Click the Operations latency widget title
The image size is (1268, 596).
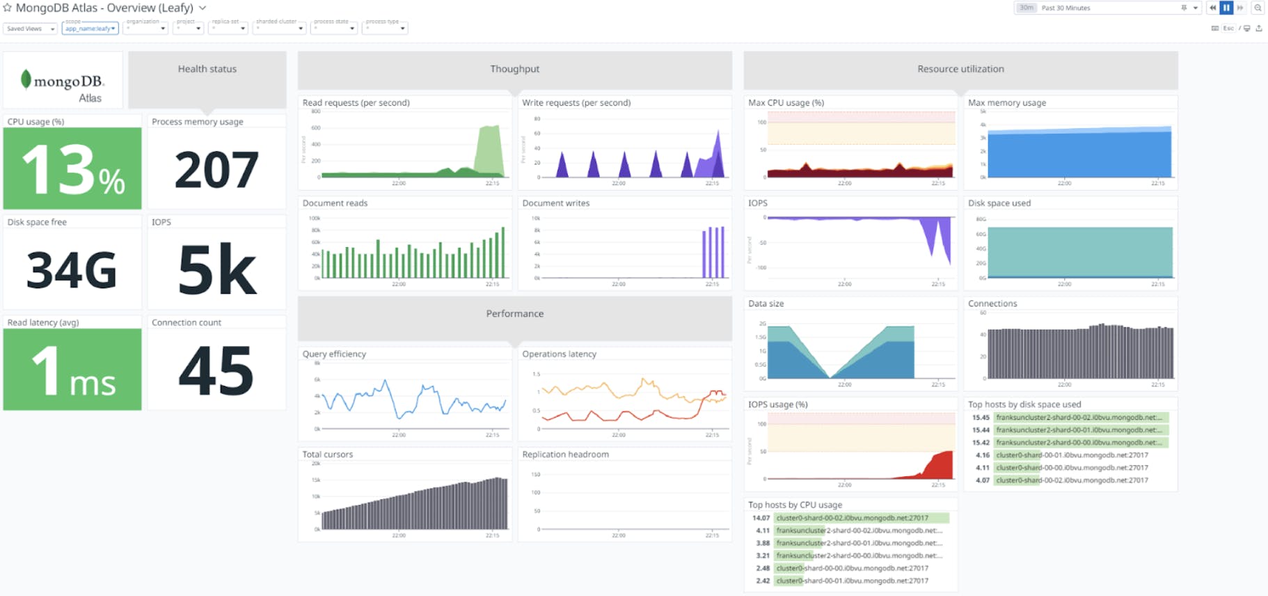(x=559, y=354)
